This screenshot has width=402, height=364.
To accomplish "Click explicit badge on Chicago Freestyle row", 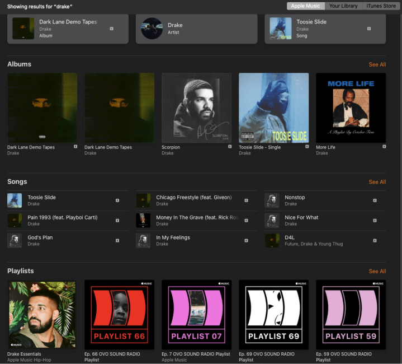I will pyautogui.click(x=246, y=200).
